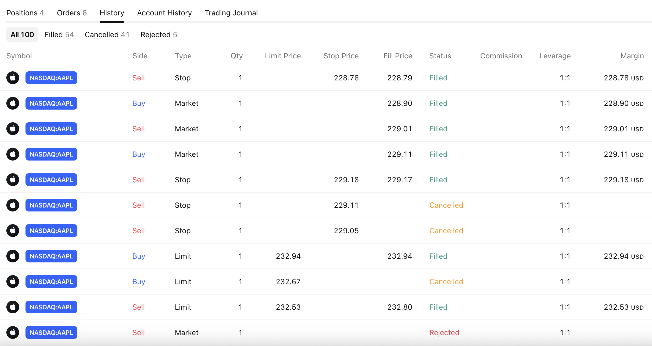Sort by the Symbol column header
652x346 pixels.
(x=19, y=56)
